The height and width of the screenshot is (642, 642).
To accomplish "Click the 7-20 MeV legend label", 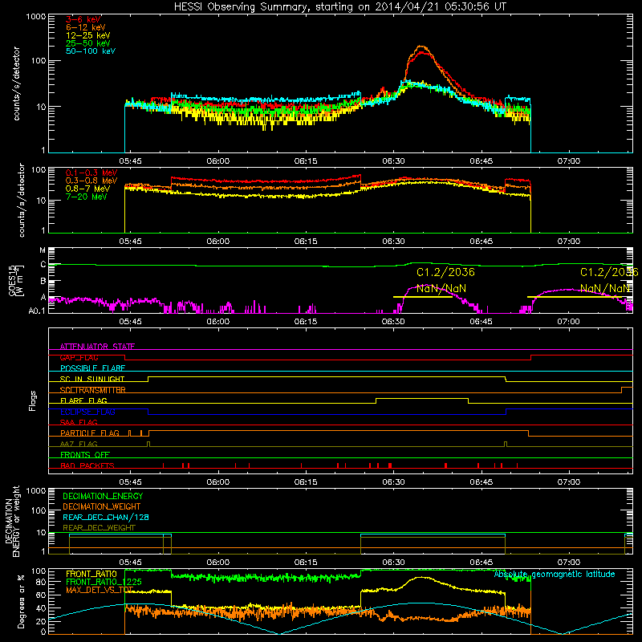I will (87, 197).
